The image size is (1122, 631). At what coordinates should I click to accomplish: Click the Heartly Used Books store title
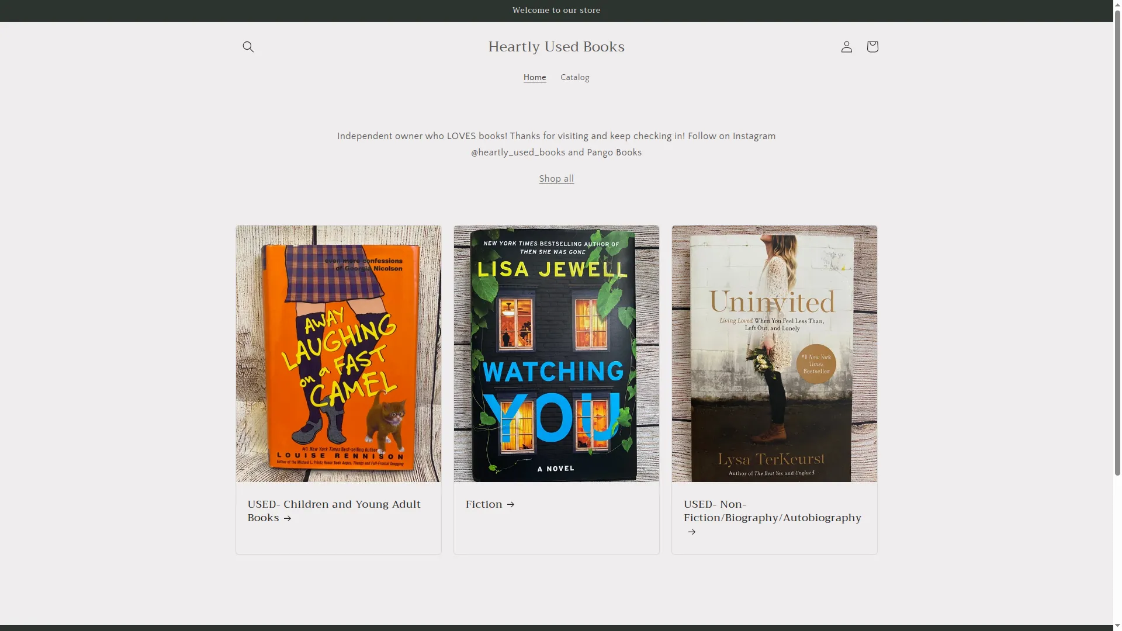point(556,47)
